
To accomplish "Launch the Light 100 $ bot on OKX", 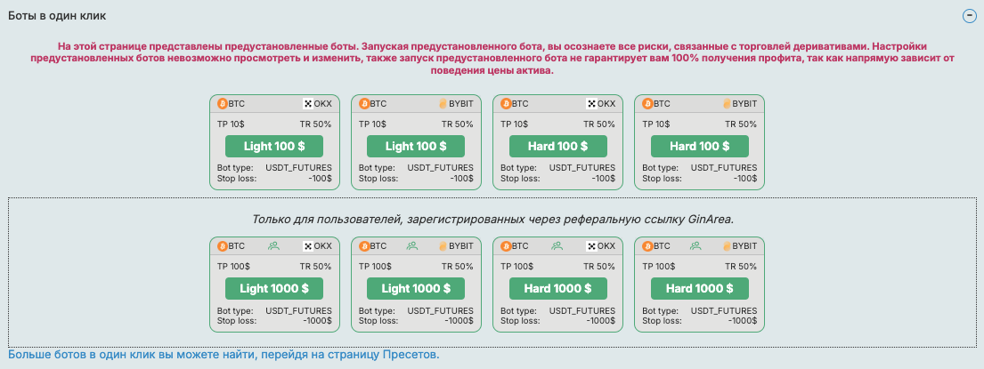I will [x=273, y=146].
